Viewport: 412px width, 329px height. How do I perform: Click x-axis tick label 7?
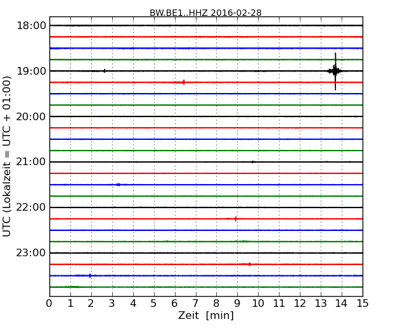click(x=195, y=303)
